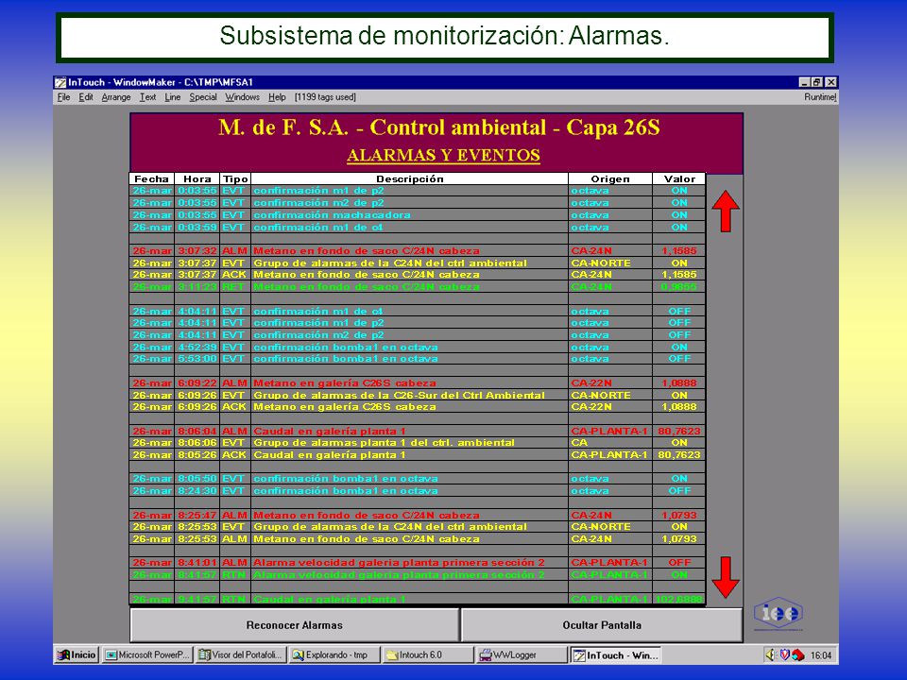Click value 80,7623 in the 8:06:04 ALM row
Viewport: 907px width, 680px height.
(x=679, y=431)
